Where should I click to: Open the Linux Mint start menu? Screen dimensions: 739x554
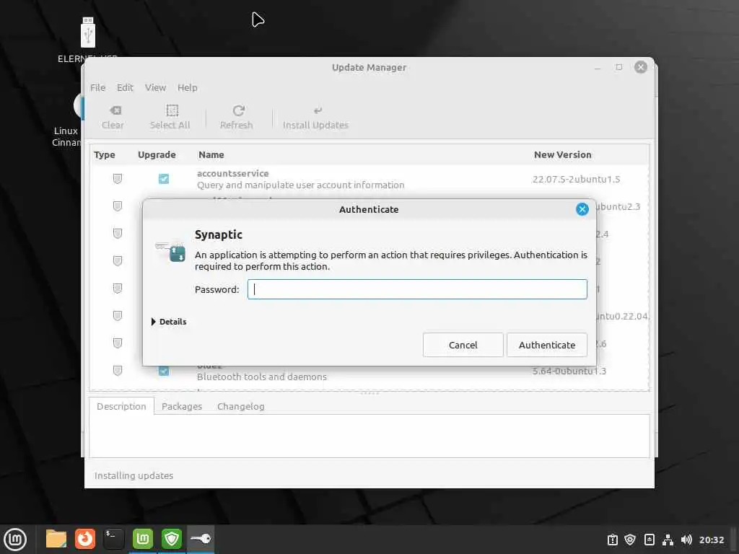pos(15,540)
